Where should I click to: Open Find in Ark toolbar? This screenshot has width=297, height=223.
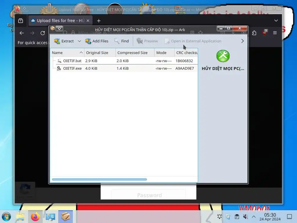(x=122, y=41)
